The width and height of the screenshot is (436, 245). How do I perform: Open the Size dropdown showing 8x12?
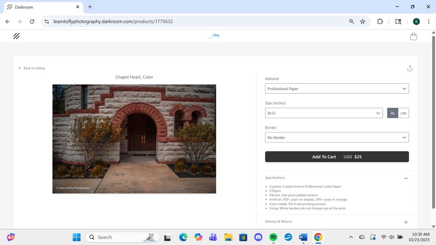point(324,113)
